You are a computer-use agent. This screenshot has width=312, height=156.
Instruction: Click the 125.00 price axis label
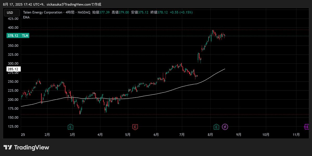13,126
